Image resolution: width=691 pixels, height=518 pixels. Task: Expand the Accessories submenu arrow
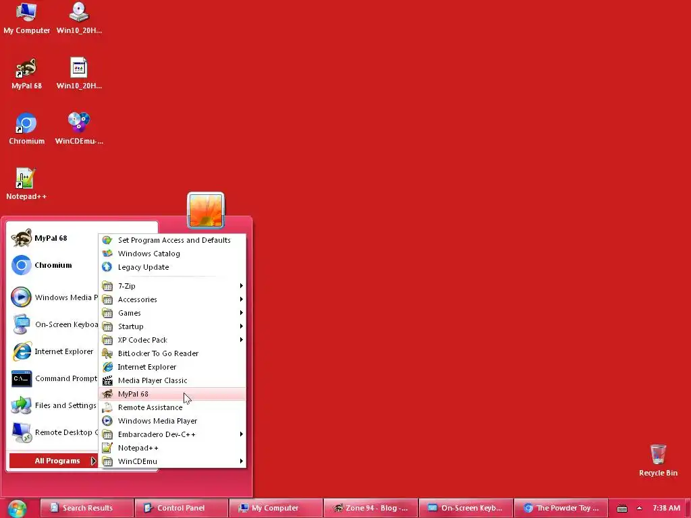(x=242, y=299)
